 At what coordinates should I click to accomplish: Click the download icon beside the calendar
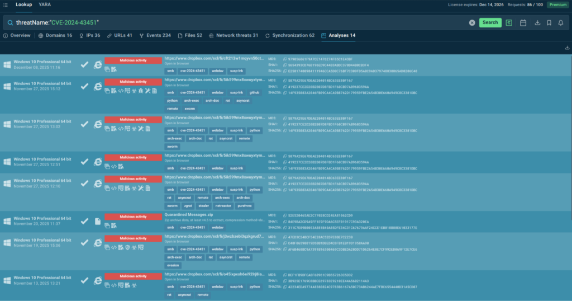(537, 22)
